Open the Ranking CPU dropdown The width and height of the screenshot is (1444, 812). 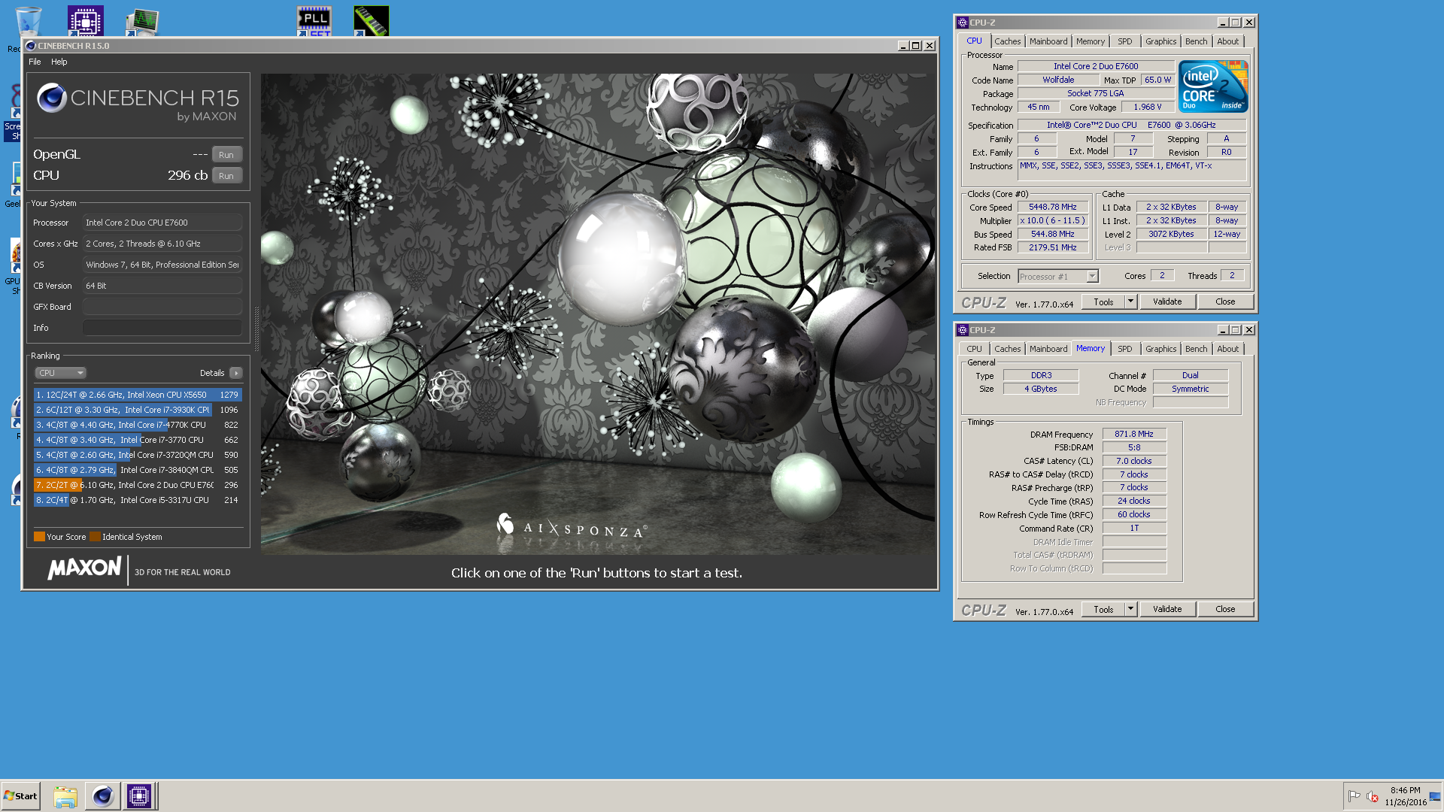[x=60, y=373]
